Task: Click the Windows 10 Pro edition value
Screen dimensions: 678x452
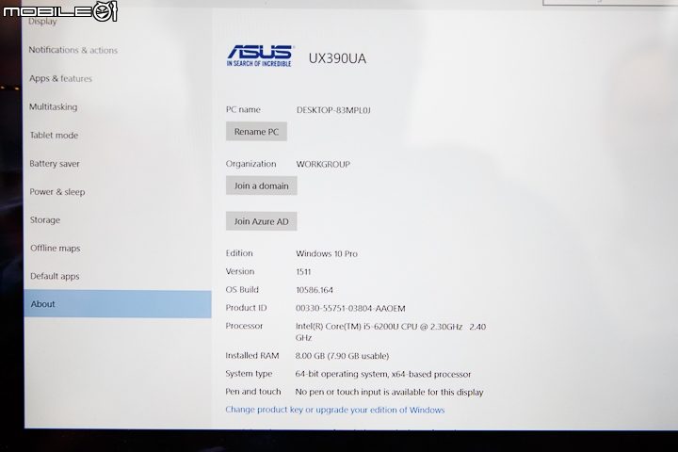Action: pyautogui.click(x=327, y=254)
